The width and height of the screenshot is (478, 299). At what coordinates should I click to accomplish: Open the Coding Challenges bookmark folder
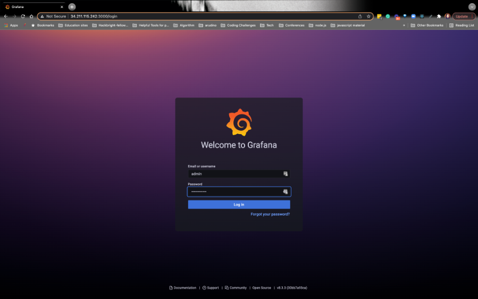point(238,26)
